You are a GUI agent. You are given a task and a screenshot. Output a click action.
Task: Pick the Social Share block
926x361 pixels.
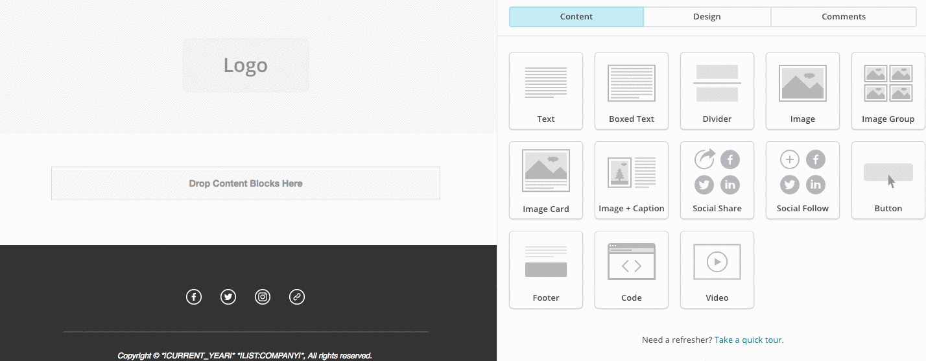[717, 180]
